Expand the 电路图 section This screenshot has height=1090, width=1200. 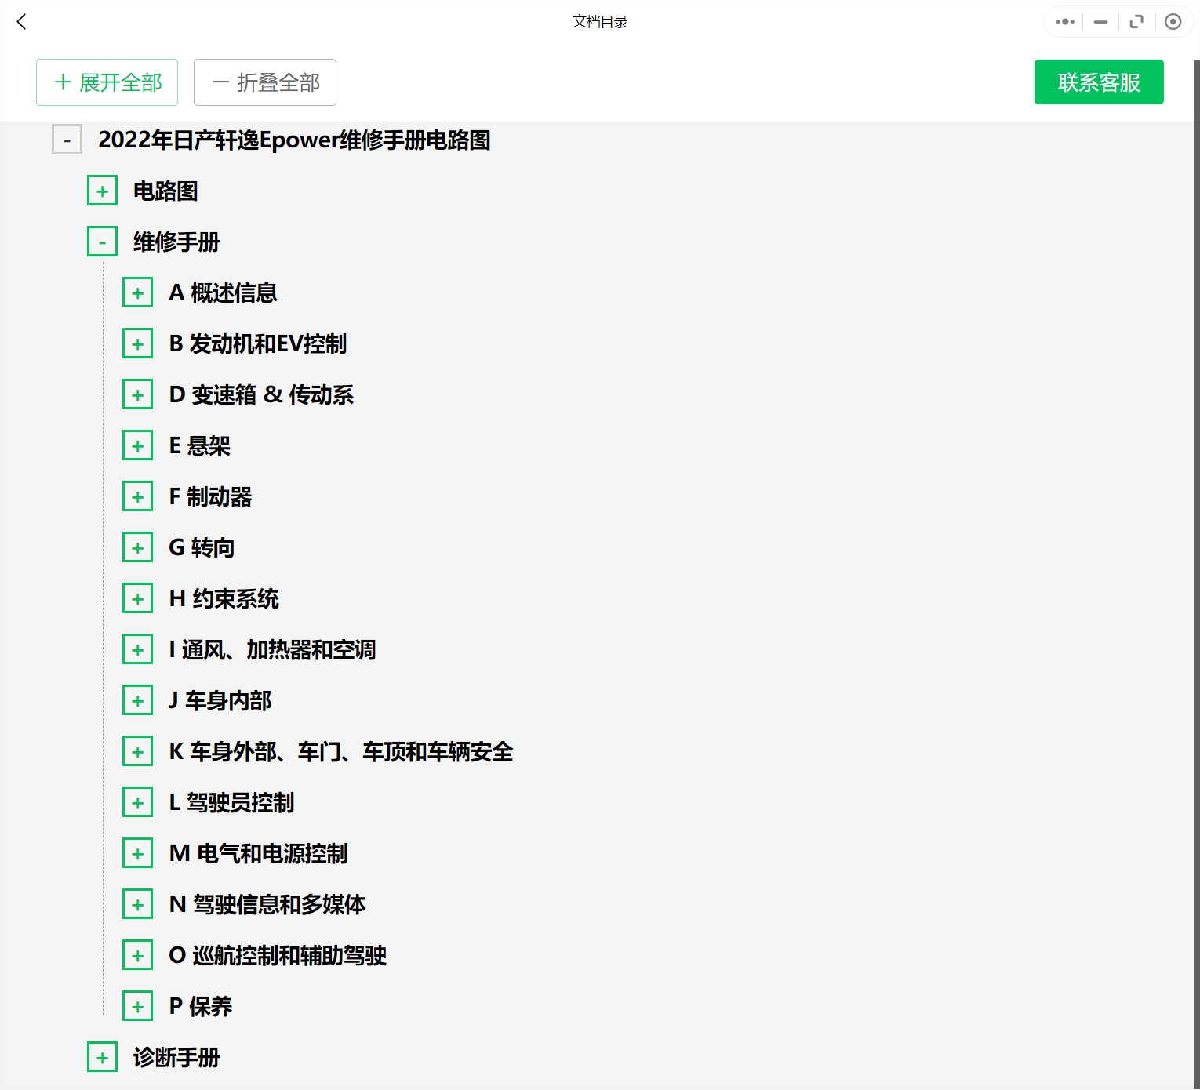tap(102, 191)
